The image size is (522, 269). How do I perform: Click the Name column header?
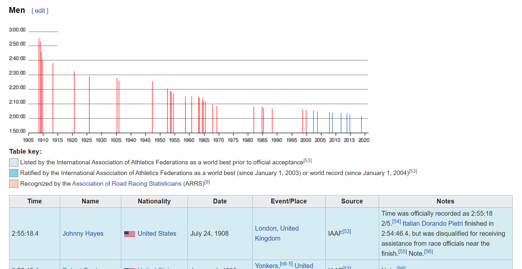click(91, 201)
